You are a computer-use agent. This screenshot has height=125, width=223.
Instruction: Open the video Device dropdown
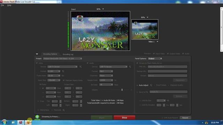tap(62, 67)
